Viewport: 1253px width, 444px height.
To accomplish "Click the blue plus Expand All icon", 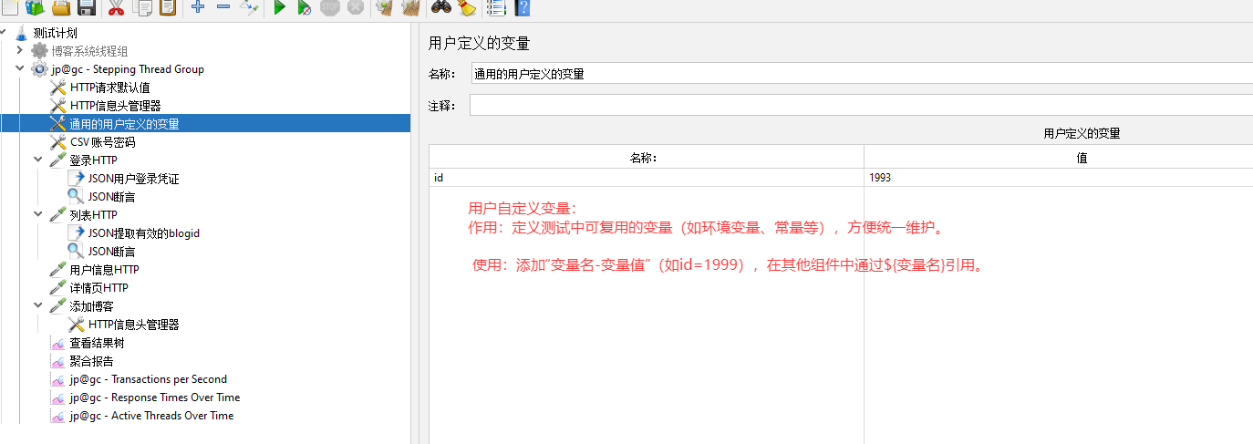I will point(198,7).
